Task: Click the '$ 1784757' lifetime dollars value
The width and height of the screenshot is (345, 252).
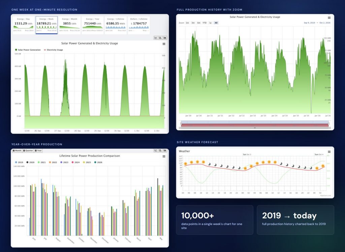Action: point(138,23)
